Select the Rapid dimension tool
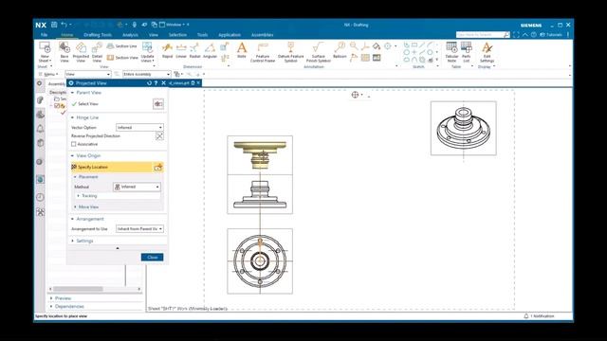The height and width of the screenshot is (341, 607). point(167,50)
